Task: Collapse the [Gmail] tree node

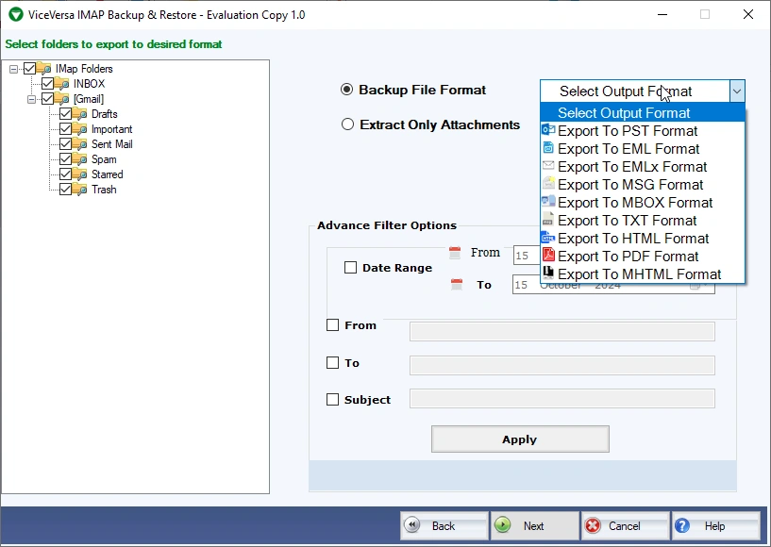Action: pos(31,99)
